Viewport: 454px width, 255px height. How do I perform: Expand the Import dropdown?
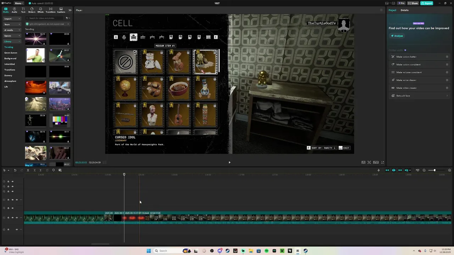click(x=12, y=19)
